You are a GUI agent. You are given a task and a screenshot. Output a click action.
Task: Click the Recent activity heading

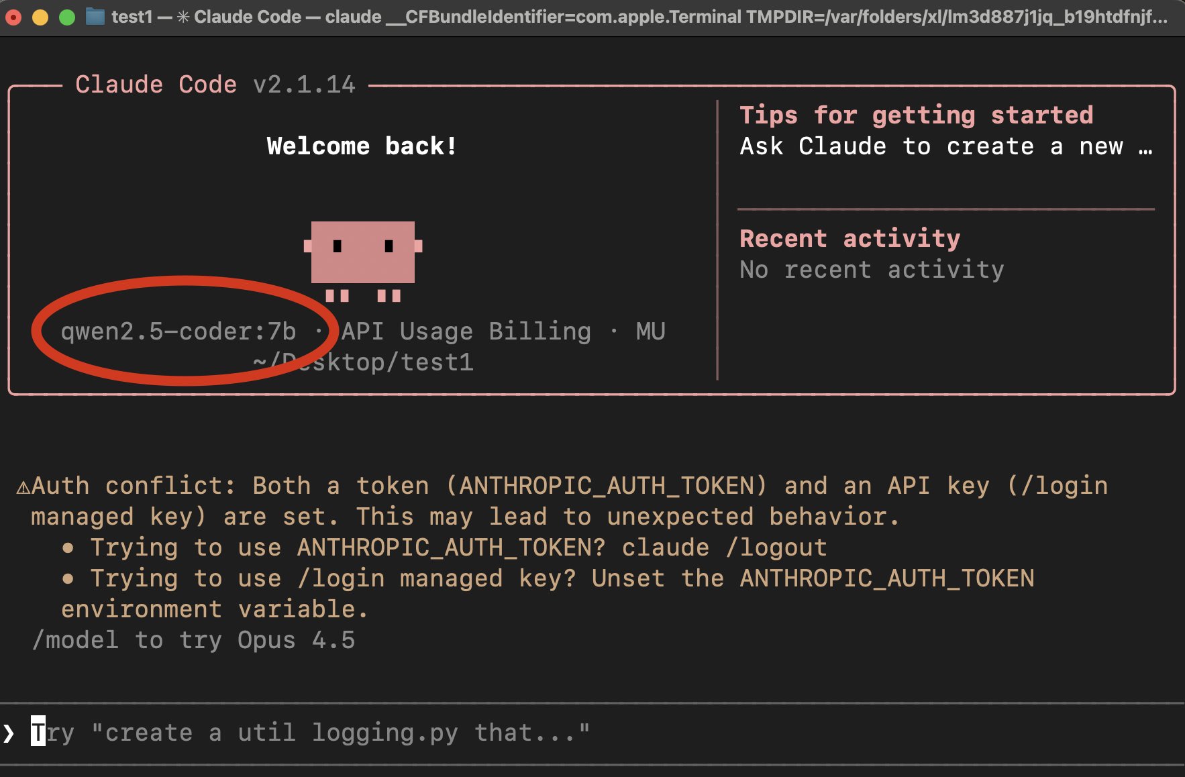point(850,239)
